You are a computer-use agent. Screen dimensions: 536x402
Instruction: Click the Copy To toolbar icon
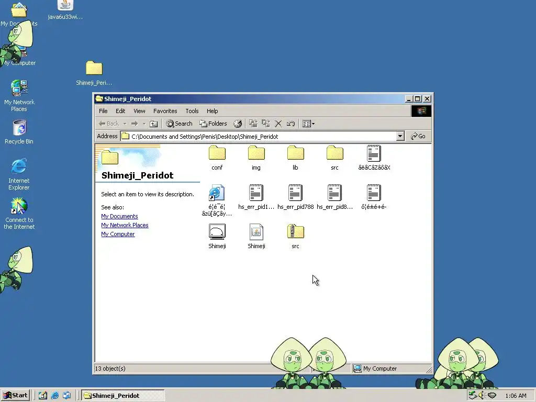point(266,124)
